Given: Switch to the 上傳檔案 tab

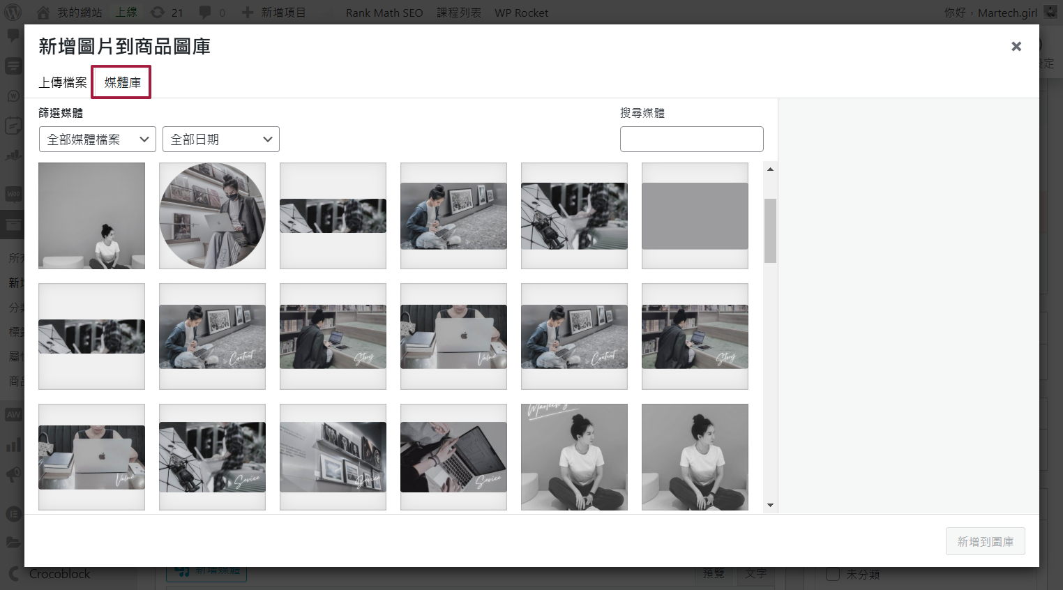Looking at the screenshot, I should pyautogui.click(x=63, y=82).
